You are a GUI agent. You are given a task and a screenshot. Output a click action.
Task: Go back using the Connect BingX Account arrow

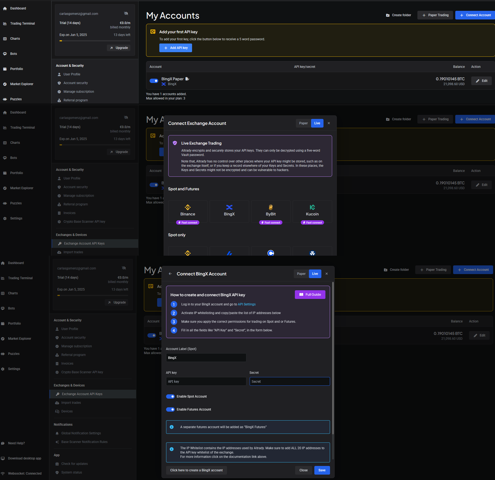click(x=170, y=274)
